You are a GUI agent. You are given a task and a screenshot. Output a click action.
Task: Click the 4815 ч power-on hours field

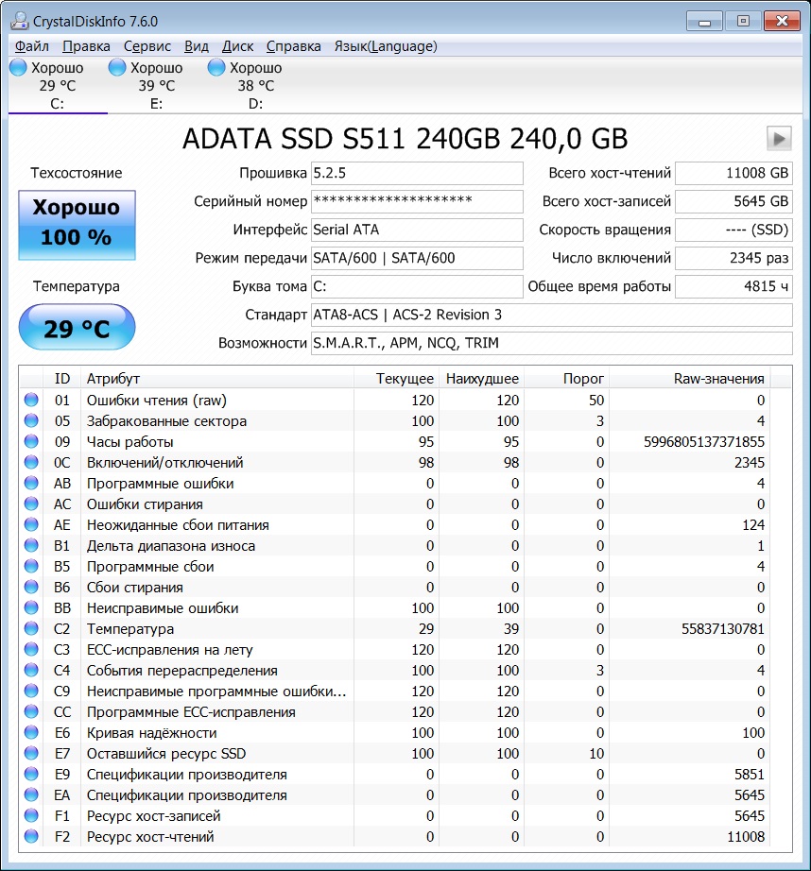pos(733,286)
